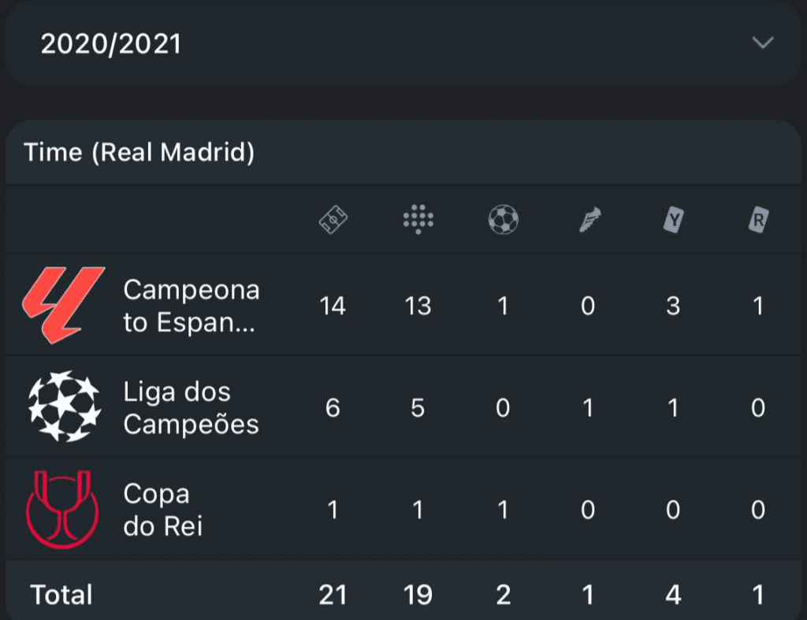The width and height of the screenshot is (807, 620).
Task: Click the yellow card icon
Action: pos(673,220)
